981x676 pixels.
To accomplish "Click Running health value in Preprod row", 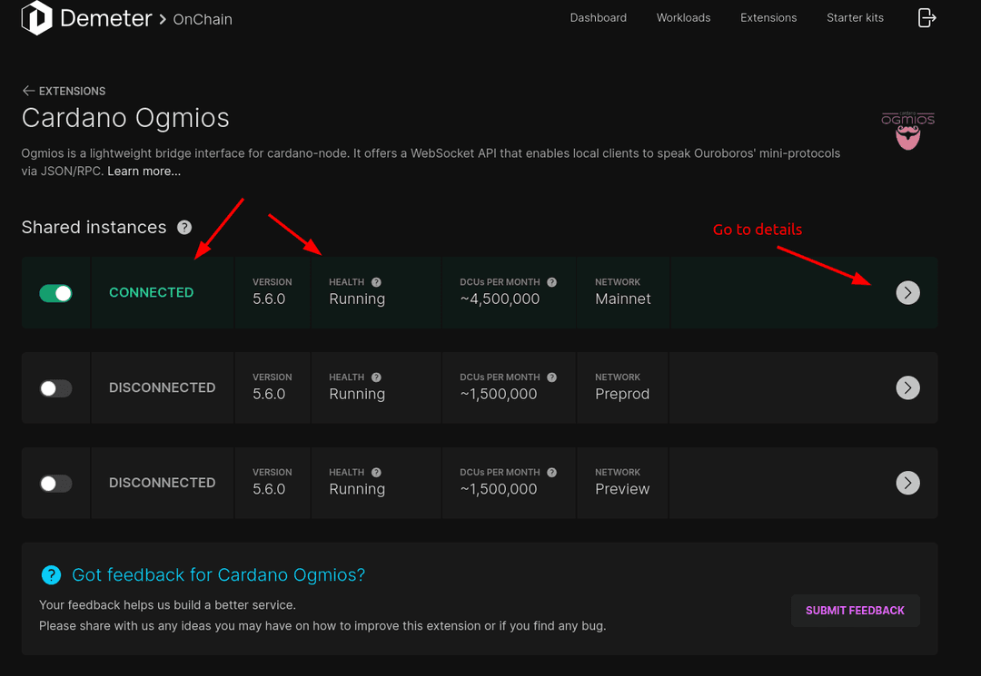I will click(x=357, y=394).
